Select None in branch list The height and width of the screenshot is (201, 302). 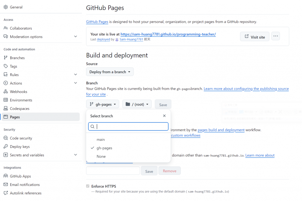tap(128, 156)
